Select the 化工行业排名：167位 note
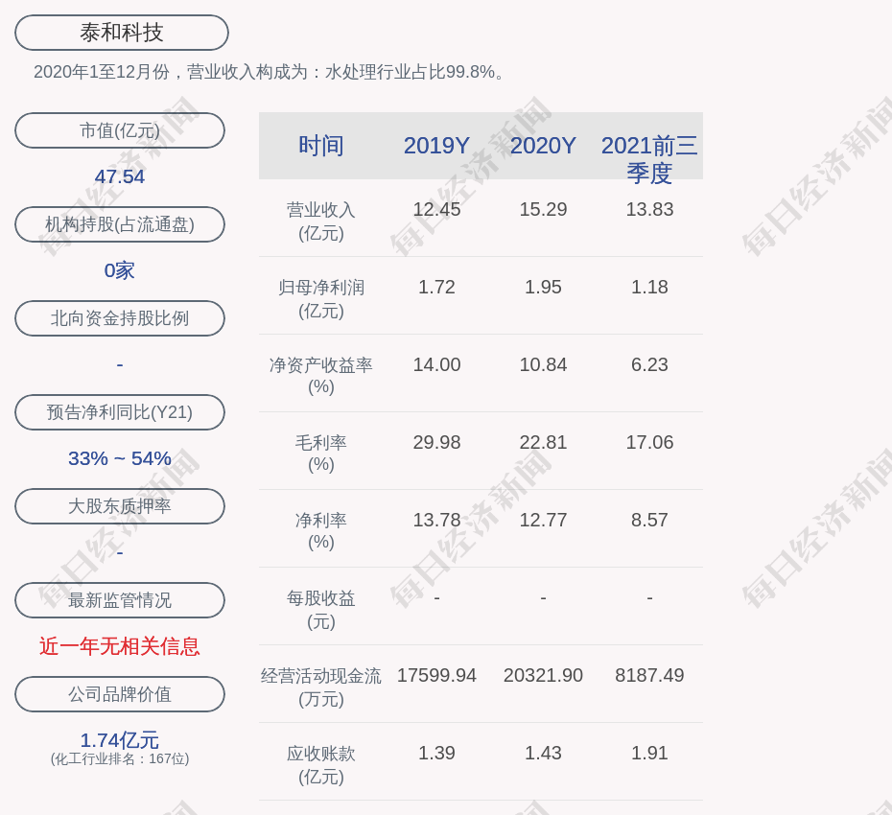 point(120,758)
